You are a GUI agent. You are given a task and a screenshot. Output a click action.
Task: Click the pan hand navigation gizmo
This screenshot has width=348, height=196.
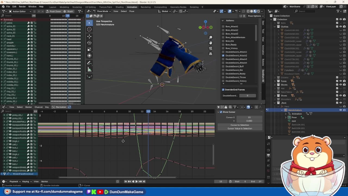point(211,43)
